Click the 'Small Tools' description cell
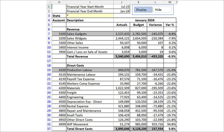The width and height of the screenshot is (224, 132). pyautogui.click(x=90, y=115)
